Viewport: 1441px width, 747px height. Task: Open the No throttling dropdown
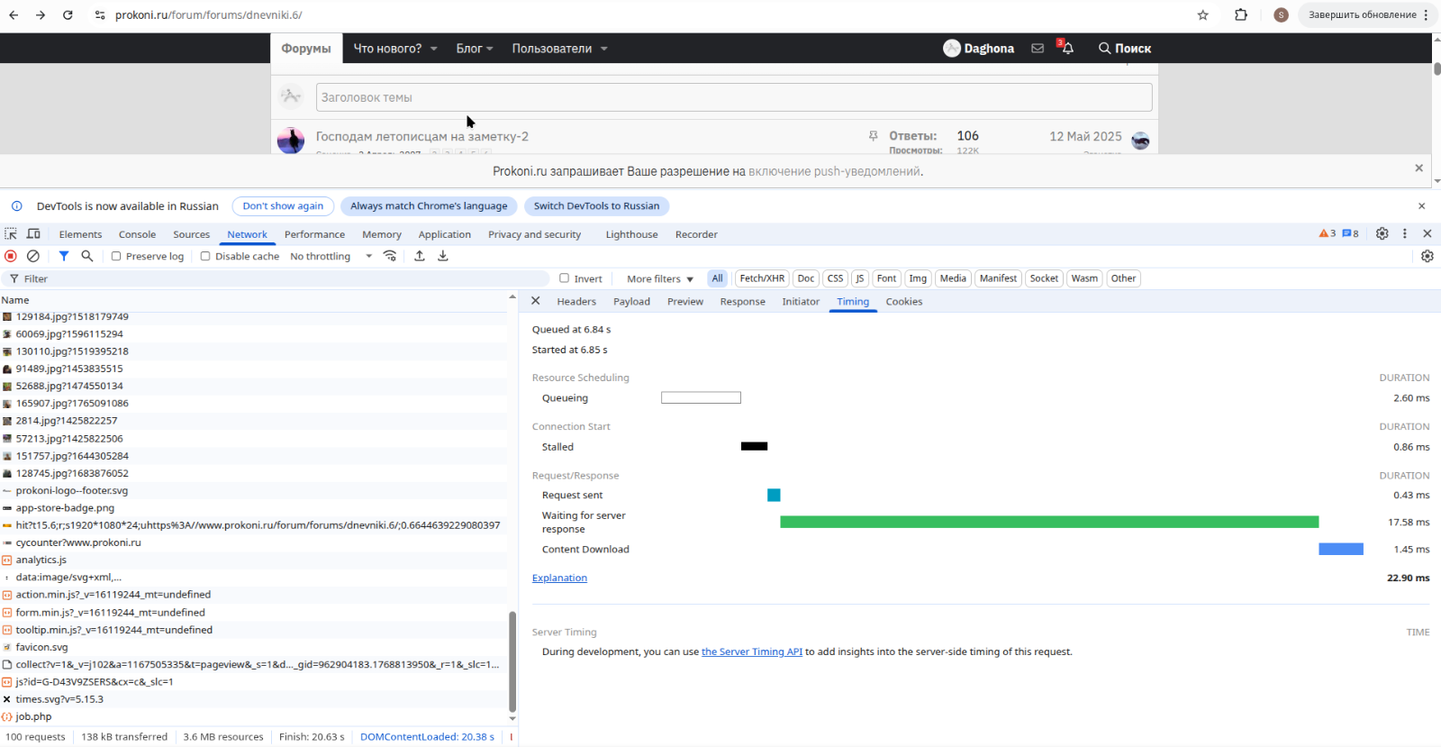pyautogui.click(x=331, y=256)
